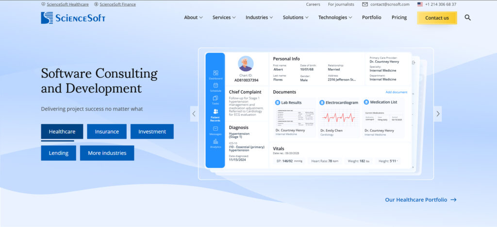
Task: Select the Investment industry tab
Action: [152, 131]
